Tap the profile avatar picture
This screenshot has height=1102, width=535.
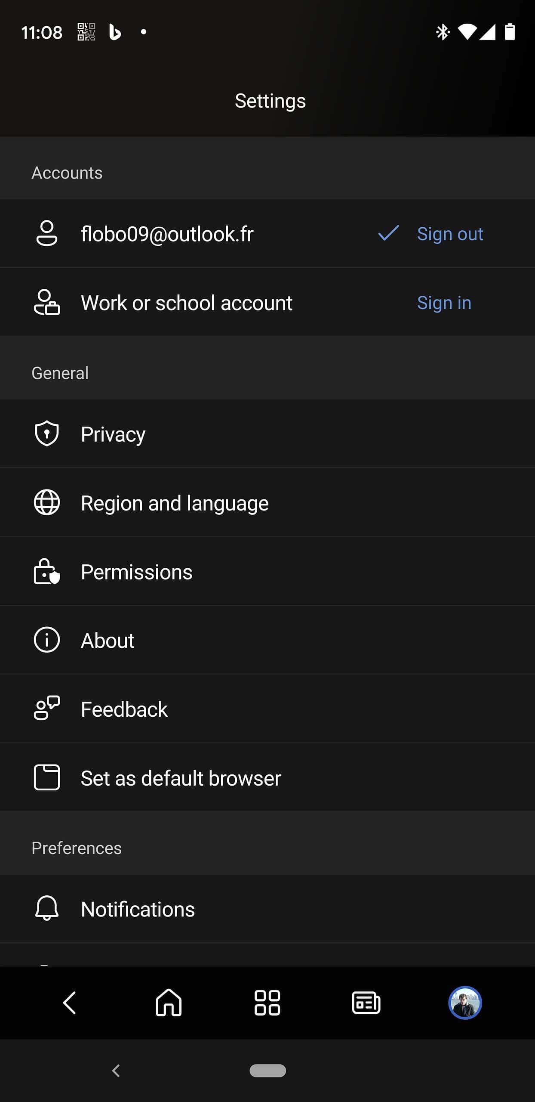[465, 1003]
